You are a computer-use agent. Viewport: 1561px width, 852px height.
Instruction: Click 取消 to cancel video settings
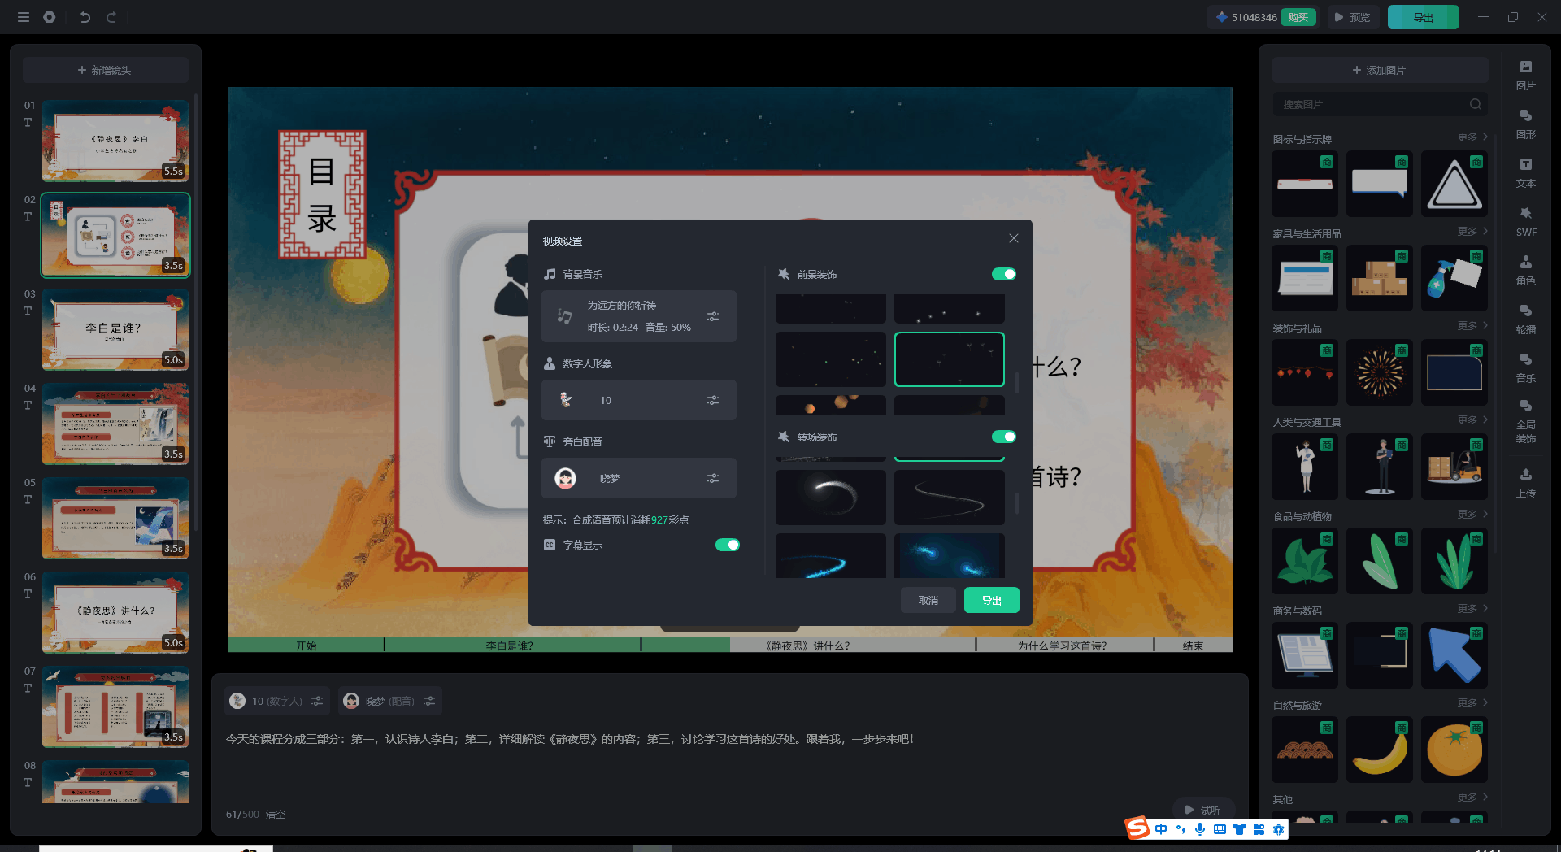point(928,600)
